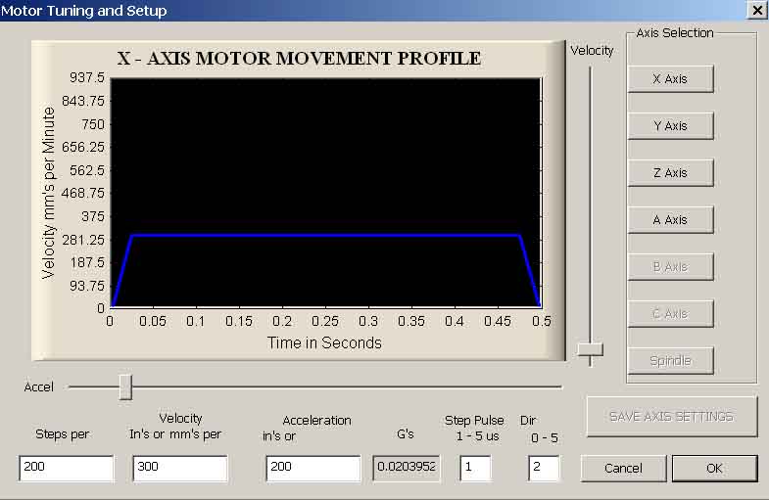Viewport: 769px width, 500px height.
Task: Choose the Z Axis button
Action: (670, 173)
